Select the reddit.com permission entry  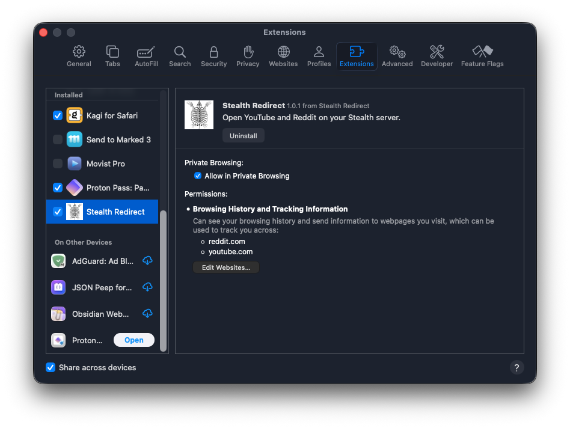pyautogui.click(x=227, y=242)
